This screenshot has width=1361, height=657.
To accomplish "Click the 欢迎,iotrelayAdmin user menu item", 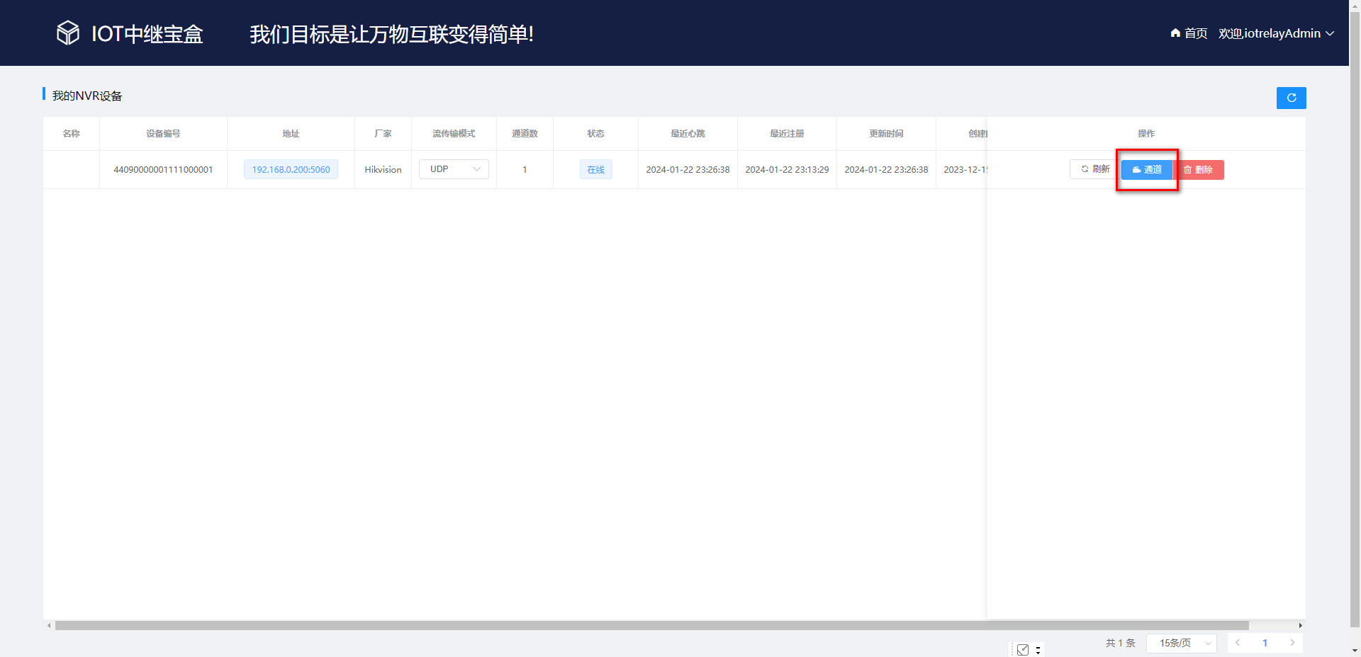I will (1269, 33).
